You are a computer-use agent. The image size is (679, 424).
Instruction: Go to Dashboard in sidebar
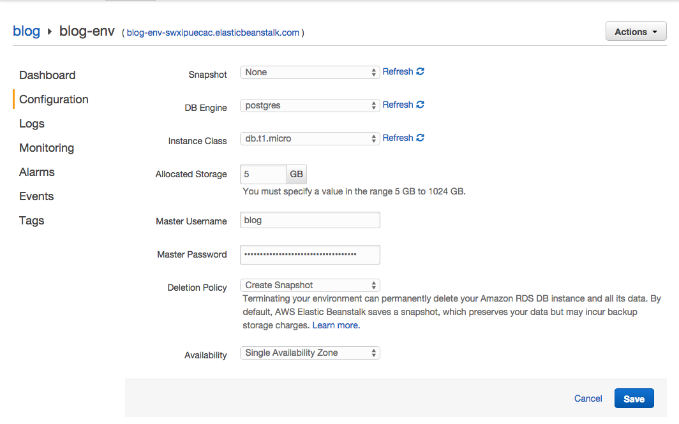[47, 75]
